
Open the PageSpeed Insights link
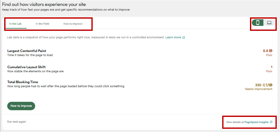(x=257, y=122)
